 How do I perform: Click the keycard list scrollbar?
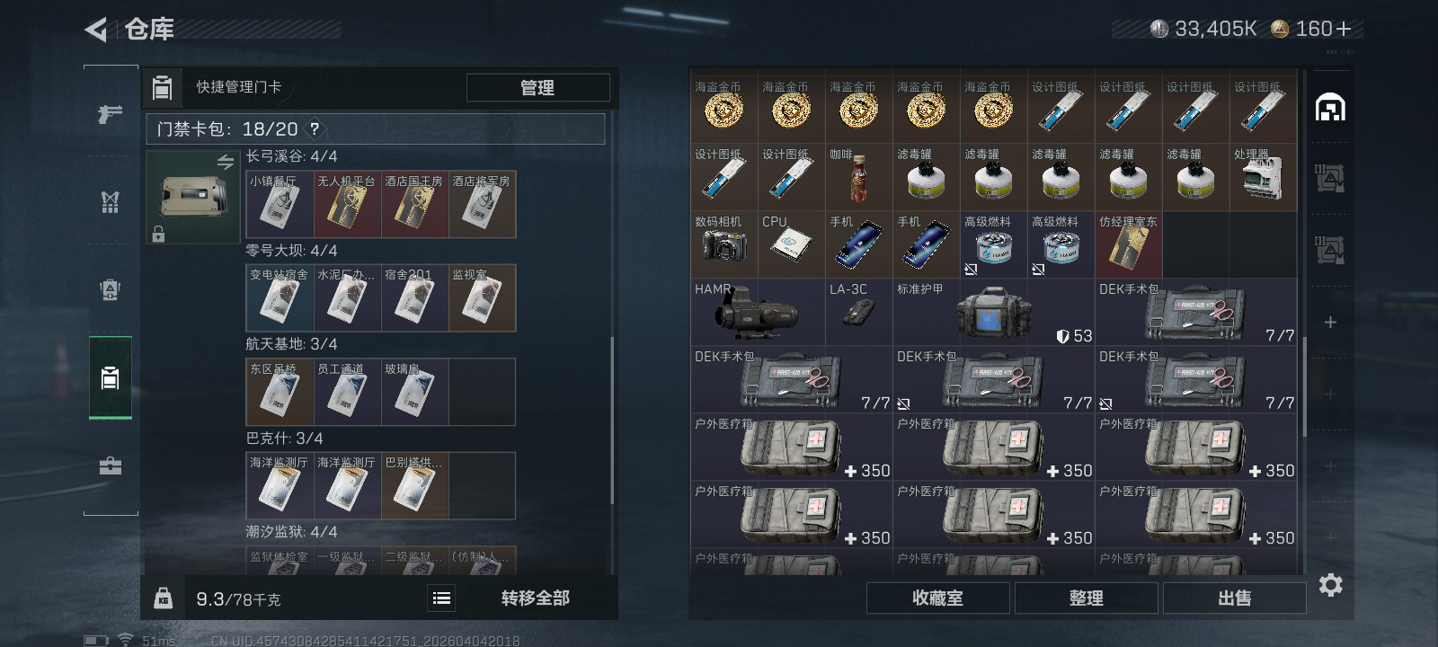[612, 421]
